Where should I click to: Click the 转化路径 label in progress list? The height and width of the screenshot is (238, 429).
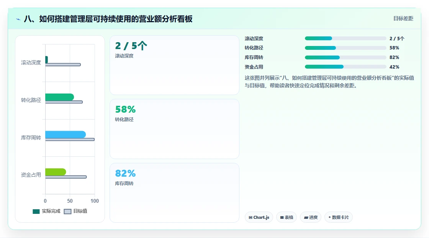coord(254,48)
